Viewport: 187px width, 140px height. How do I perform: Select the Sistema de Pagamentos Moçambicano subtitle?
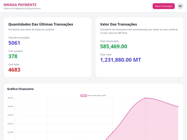pyautogui.click(x=22, y=8)
